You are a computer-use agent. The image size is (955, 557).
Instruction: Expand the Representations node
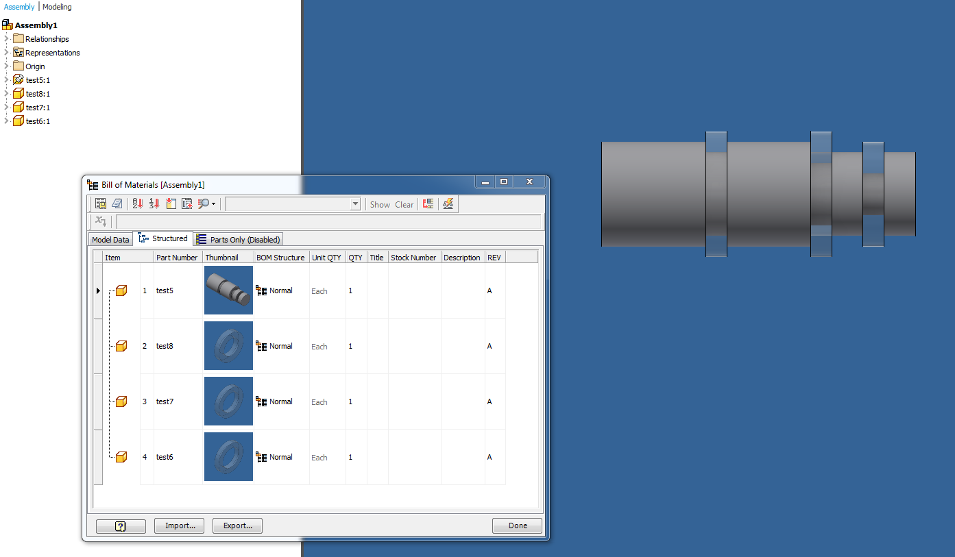click(6, 52)
